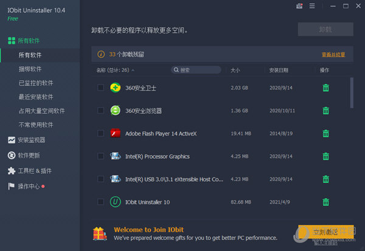
Task: Check the box for IObit Uninstaller 10
Action: (100, 202)
